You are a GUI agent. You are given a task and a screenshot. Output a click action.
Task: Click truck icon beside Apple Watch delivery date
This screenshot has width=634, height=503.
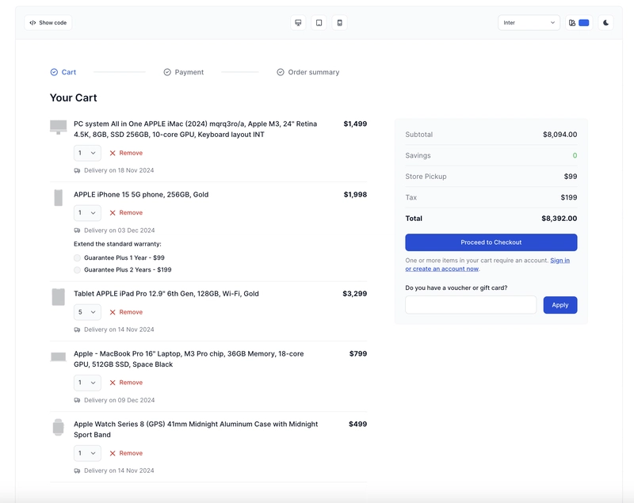click(77, 471)
